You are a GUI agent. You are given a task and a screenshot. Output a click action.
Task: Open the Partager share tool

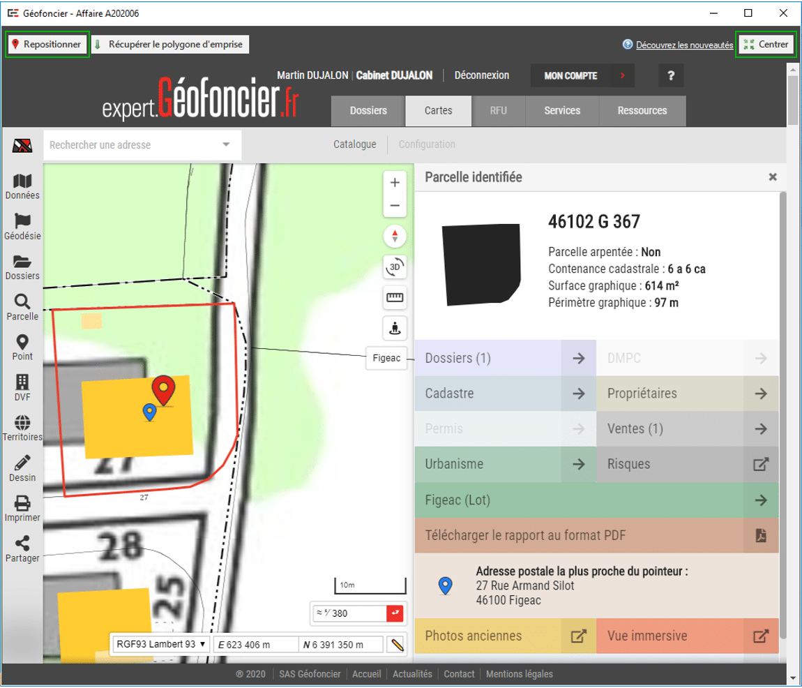[x=22, y=548]
